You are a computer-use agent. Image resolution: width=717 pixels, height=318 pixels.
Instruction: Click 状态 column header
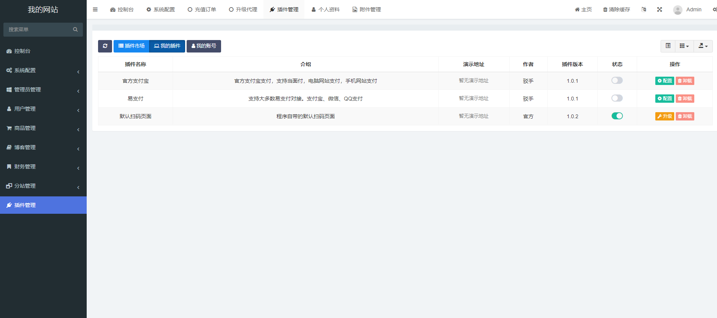tap(617, 64)
